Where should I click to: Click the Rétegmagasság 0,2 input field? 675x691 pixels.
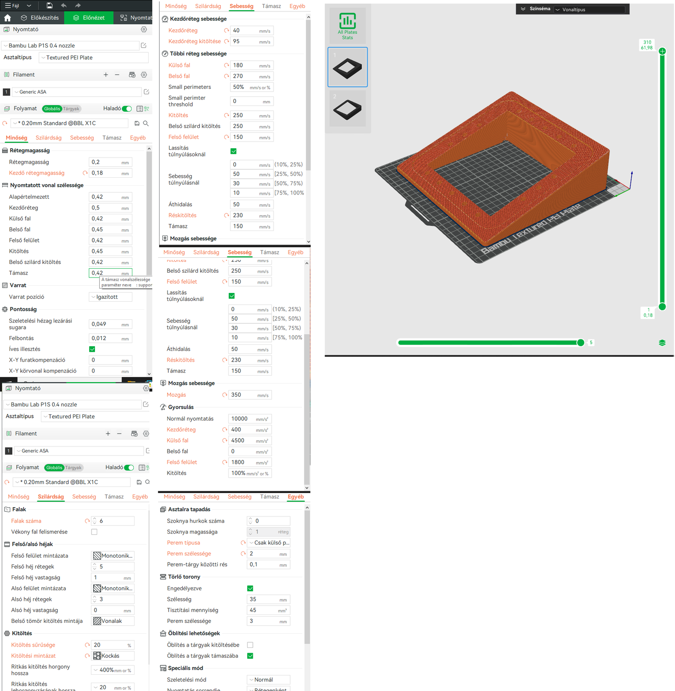coord(110,162)
